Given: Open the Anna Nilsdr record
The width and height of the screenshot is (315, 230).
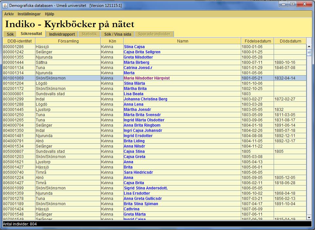Looking at the screenshot, I should click(135, 146).
